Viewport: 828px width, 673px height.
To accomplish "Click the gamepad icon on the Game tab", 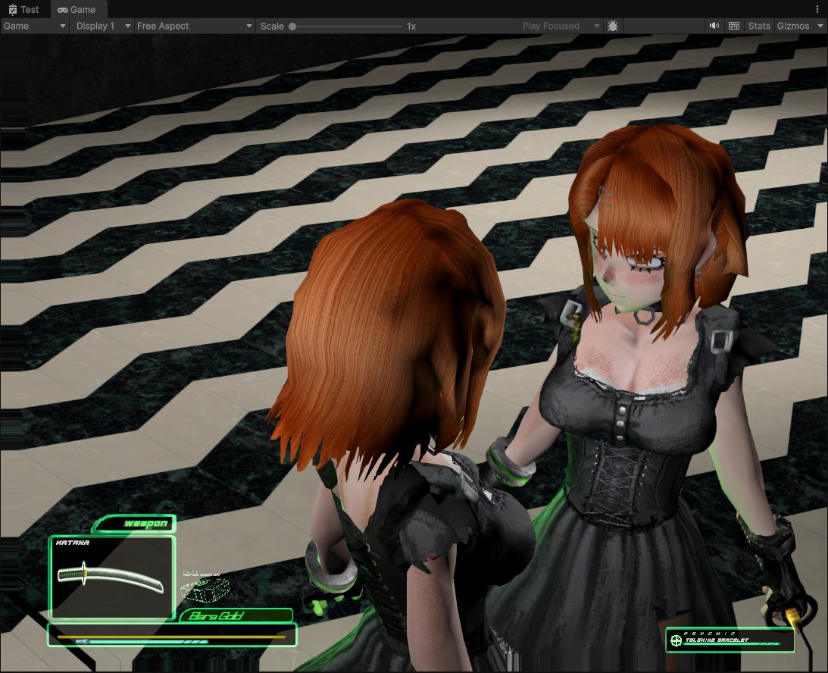I will click(x=62, y=10).
